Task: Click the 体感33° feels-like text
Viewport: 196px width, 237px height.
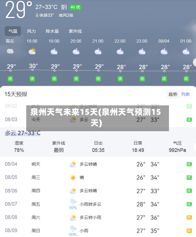Action: pos(47,15)
